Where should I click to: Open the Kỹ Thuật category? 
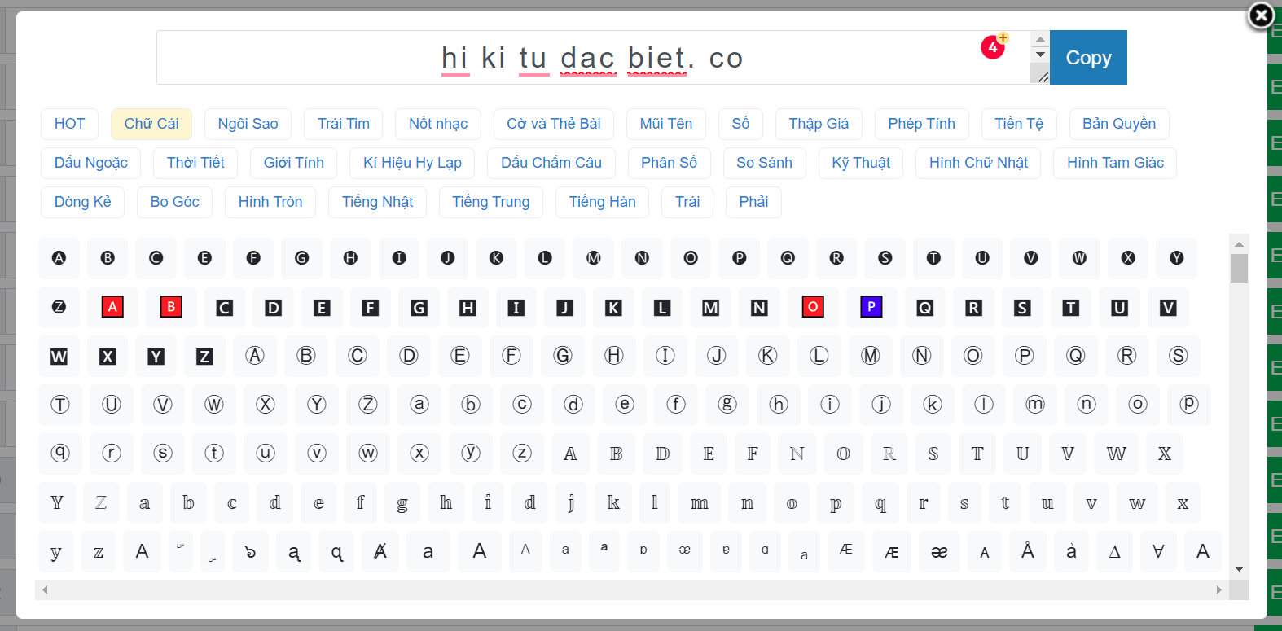(861, 163)
